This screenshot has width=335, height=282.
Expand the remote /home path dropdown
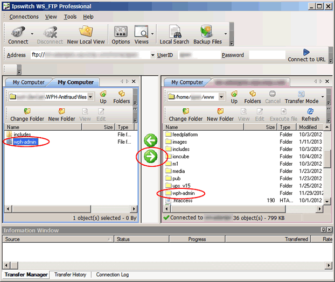click(221, 97)
